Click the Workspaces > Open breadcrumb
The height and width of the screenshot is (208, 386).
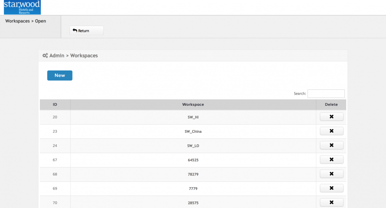pyautogui.click(x=26, y=21)
